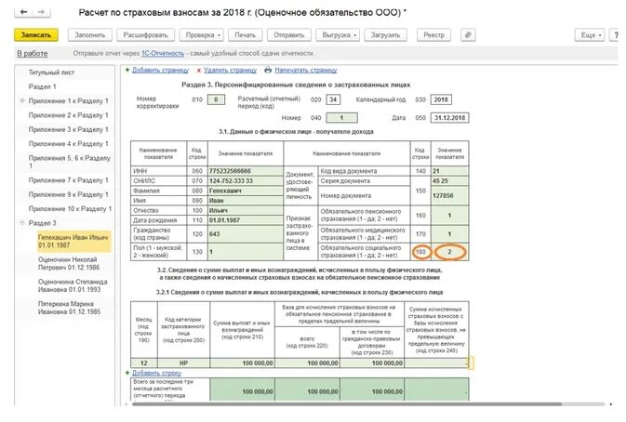Click the paperclip attachments icon
This screenshot has width=627, height=422.
tap(468, 34)
